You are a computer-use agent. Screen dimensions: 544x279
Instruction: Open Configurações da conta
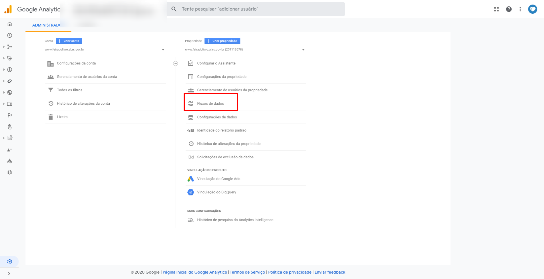click(x=76, y=63)
